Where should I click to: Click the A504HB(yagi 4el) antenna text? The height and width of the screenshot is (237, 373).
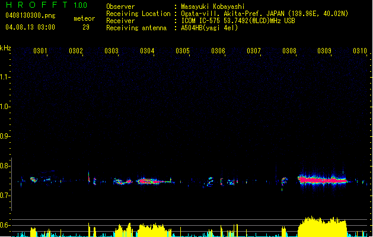(209, 28)
